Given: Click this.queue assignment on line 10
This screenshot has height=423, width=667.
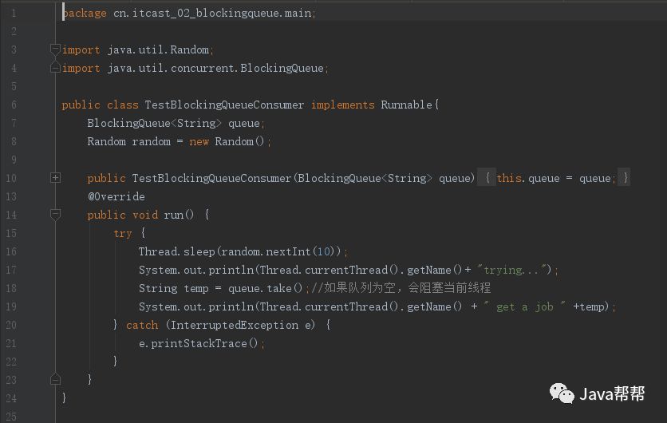Looking at the screenshot, I should coord(555,178).
